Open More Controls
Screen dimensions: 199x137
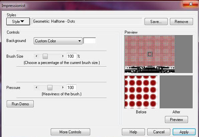(x=70, y=132)
